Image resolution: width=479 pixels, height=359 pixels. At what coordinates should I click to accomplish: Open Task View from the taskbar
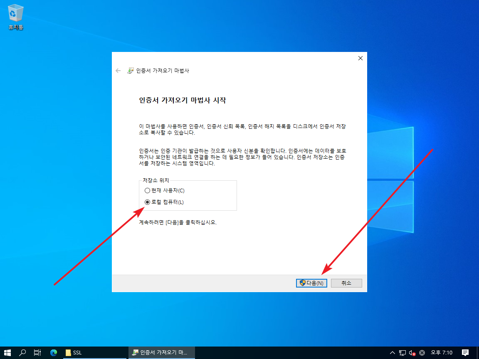[37, 353]
